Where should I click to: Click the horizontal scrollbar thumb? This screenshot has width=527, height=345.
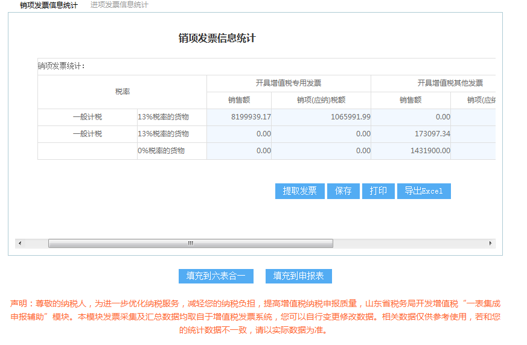point(191,244)
